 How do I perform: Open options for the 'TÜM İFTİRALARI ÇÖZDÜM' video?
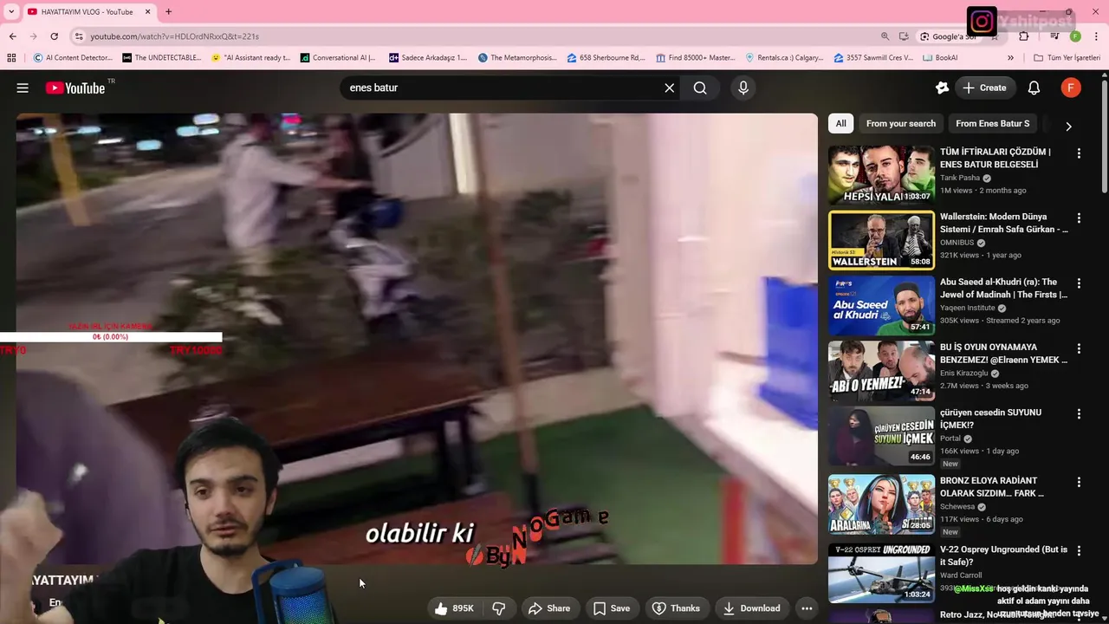coord(1079,153)
